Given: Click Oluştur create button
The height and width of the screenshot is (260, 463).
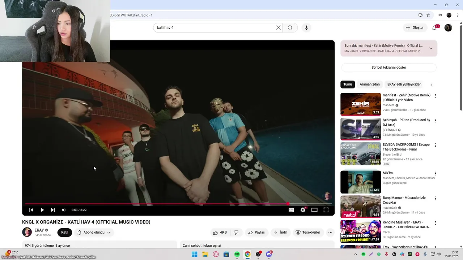Looking at the screenshot, I should pos(415,27).
